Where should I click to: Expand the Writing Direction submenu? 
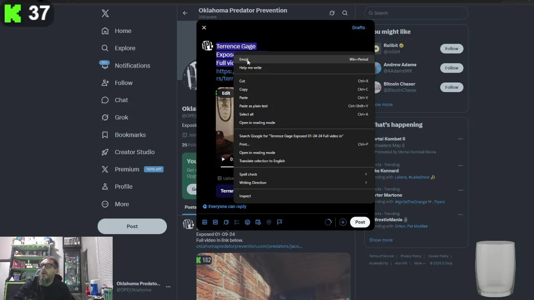[304, 182]
